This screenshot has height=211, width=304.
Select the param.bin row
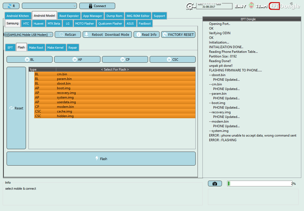(x=115, y=79)
